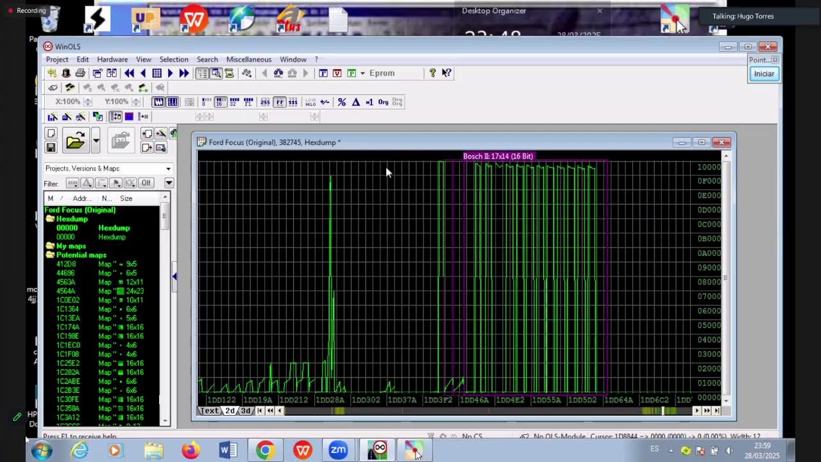Jump forward with double-right arrows

point(184,73)
